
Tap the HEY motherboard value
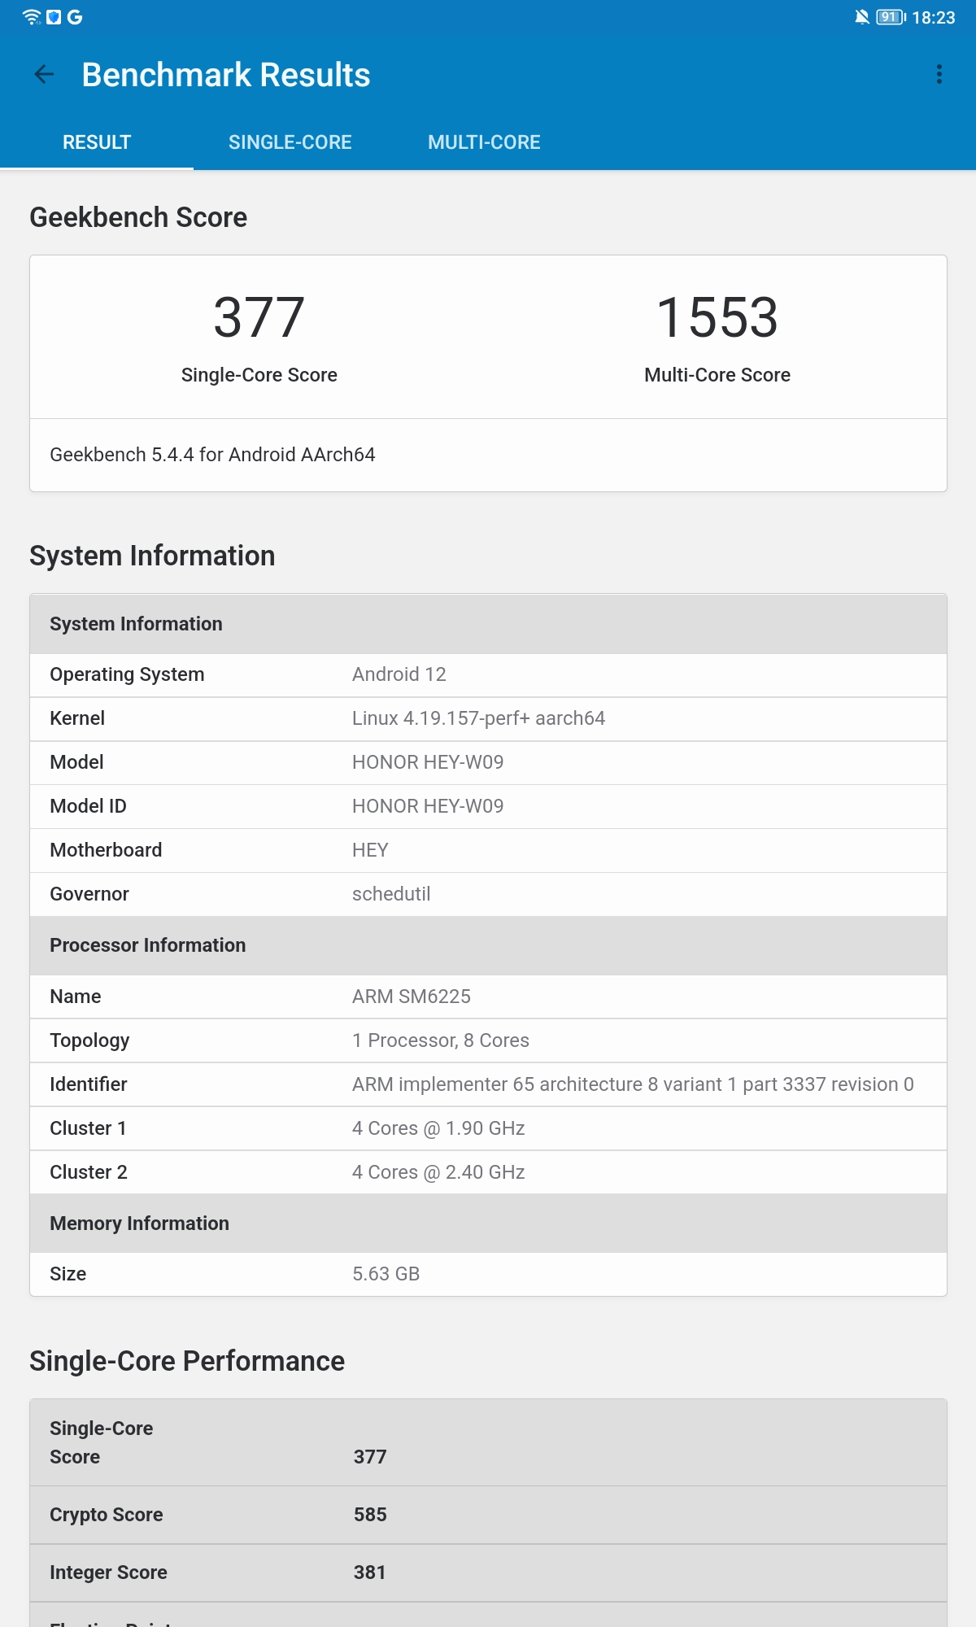click(370, 850)
